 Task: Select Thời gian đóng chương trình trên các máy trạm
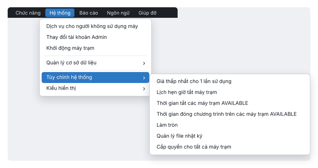(230, 114)
